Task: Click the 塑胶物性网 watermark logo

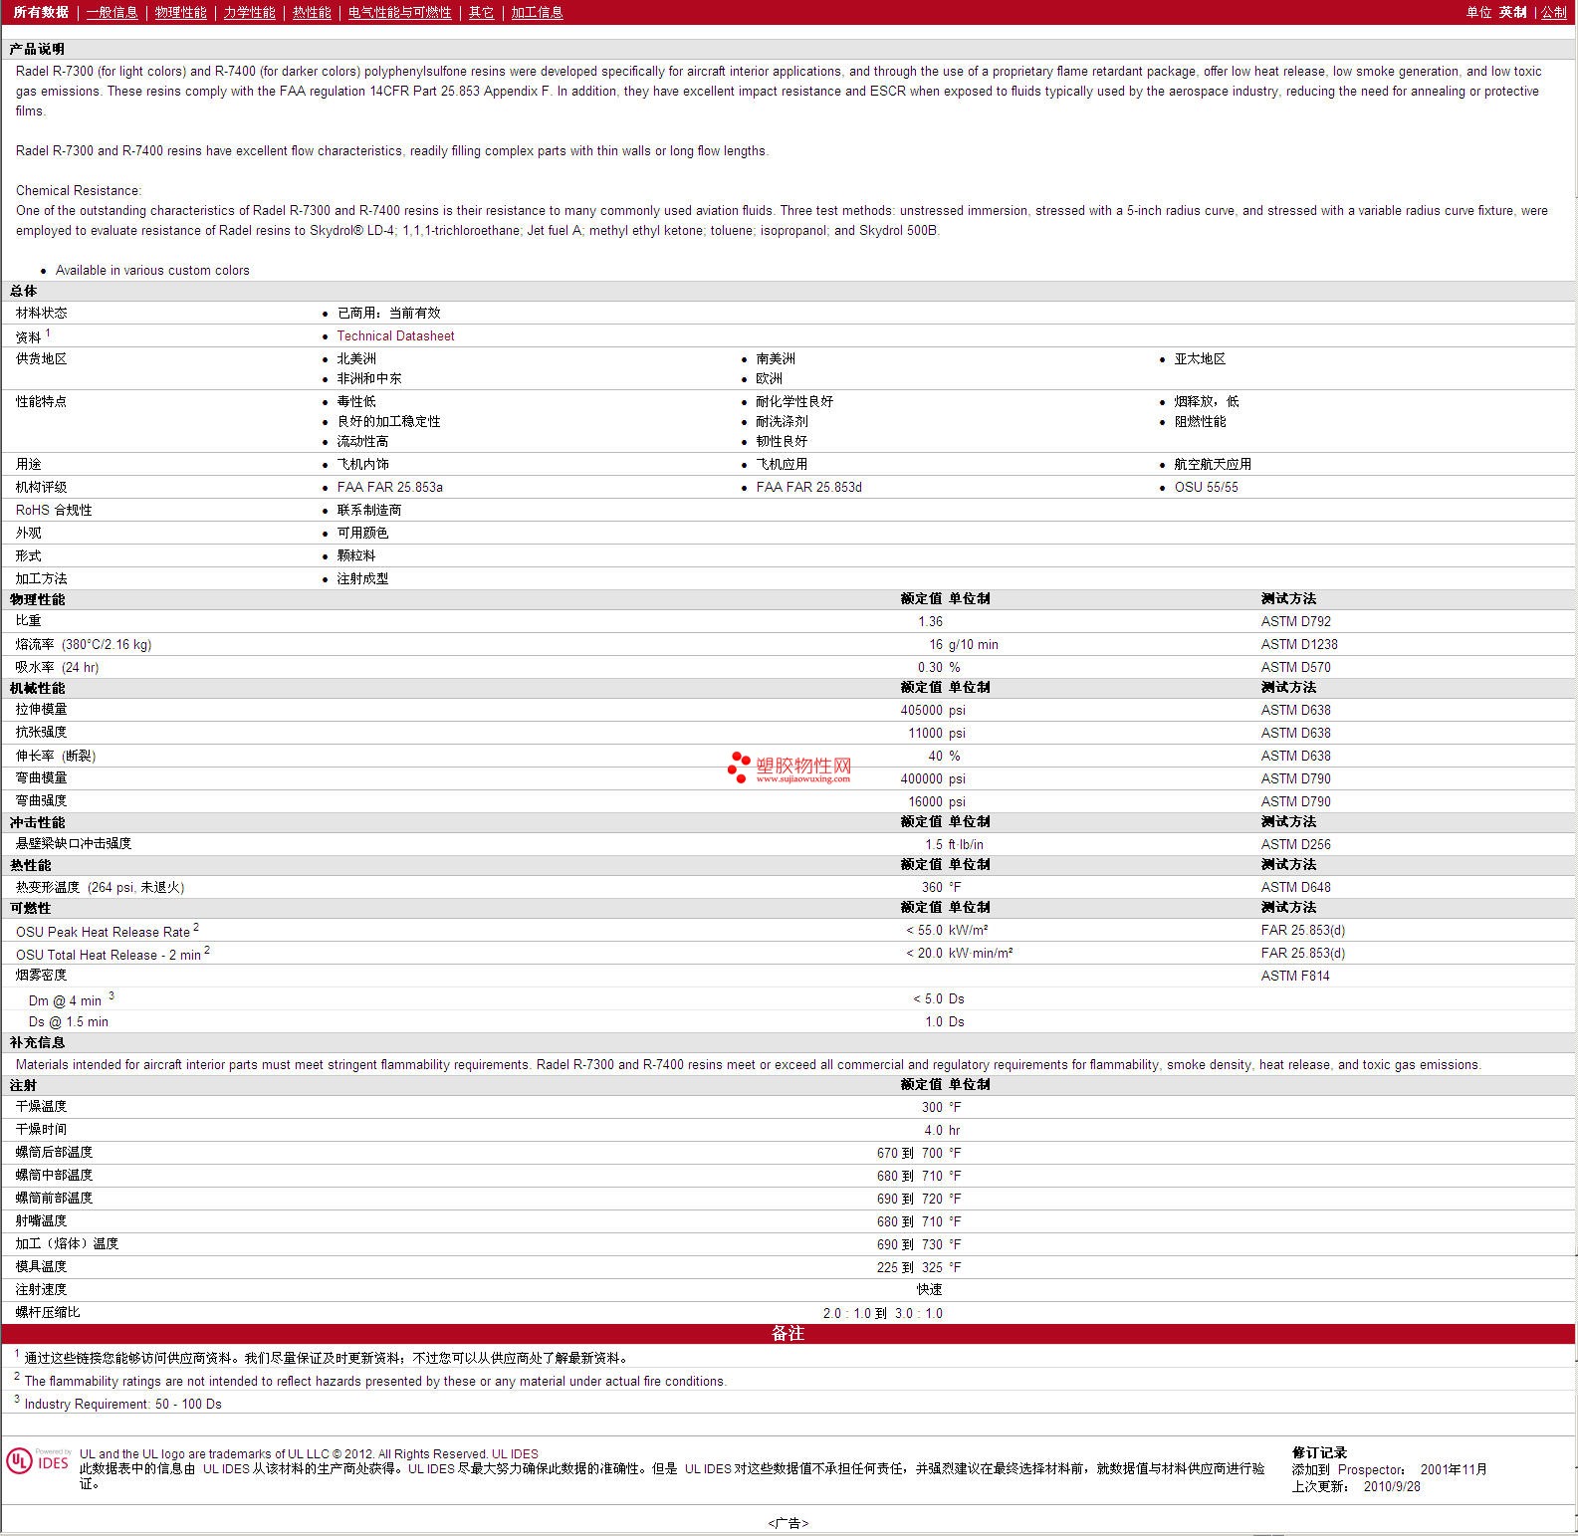Action: coord(790,768)
